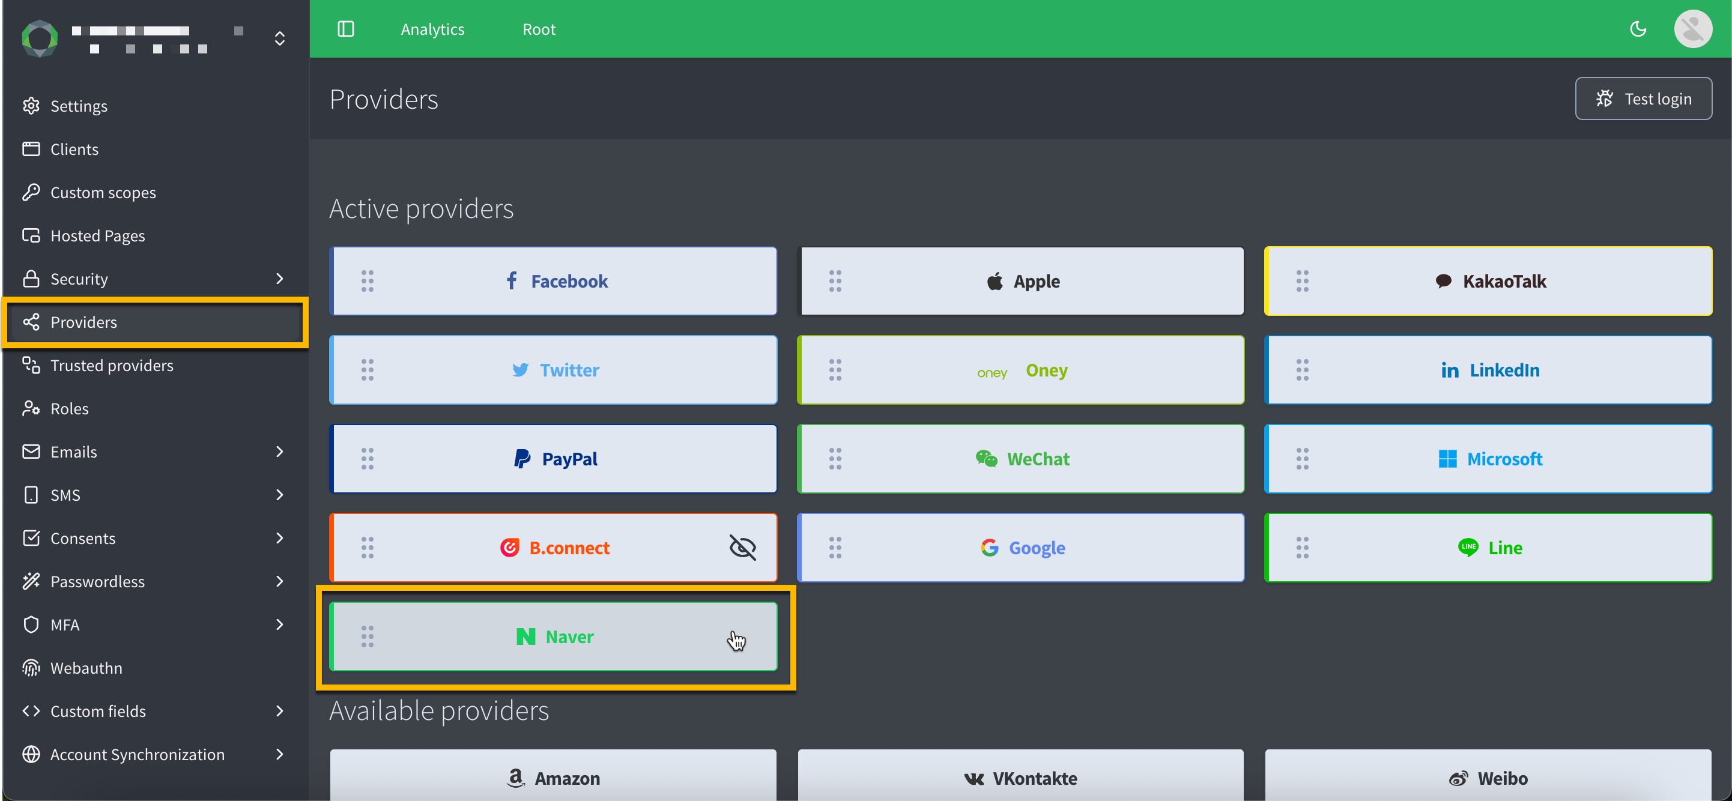
Task: Click the WeChat drag handle
Action: [834, 458]
